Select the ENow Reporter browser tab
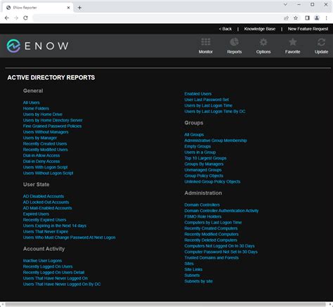The height and width of the screenshot is (307, 333). (x=39, y=8)
